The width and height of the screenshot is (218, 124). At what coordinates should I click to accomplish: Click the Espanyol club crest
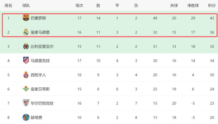click(26, 75)
